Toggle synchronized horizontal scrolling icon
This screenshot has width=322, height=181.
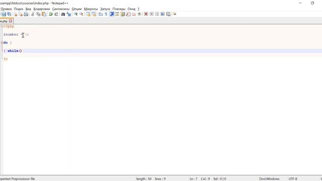(94, 14)
